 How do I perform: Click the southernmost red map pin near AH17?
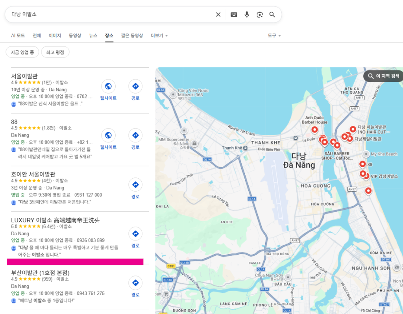click(x=368, y=191)
